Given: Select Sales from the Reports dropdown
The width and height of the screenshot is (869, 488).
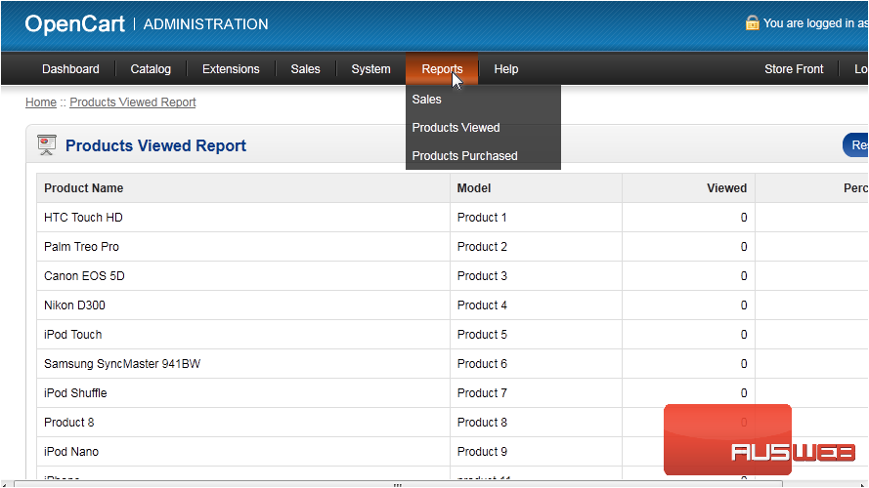Looking at the screenshot, I should click(427, 100).
